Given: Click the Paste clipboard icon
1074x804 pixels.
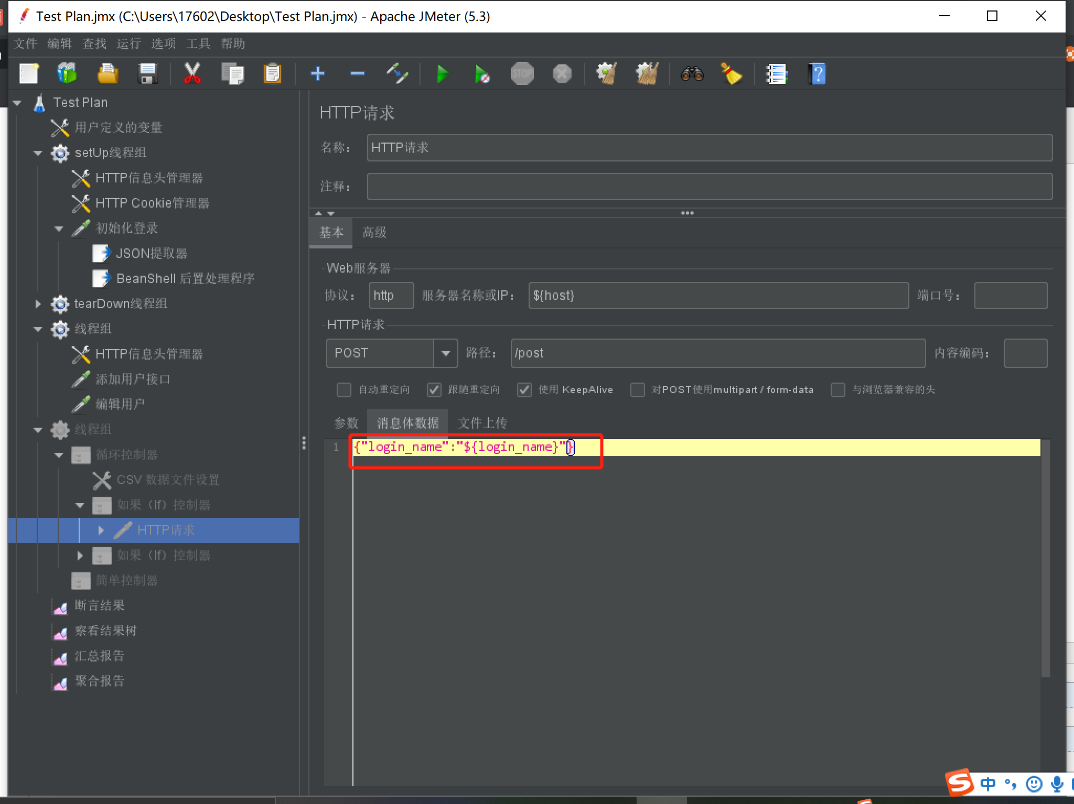Looking at the screenshot, I should click(x=273, y=73).
